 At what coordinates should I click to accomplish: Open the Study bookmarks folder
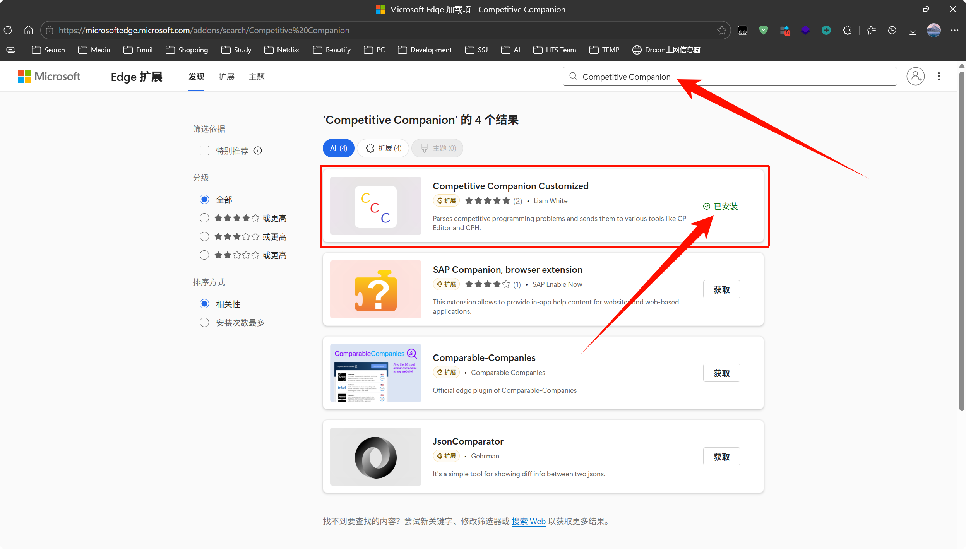(x=236, y=50)
